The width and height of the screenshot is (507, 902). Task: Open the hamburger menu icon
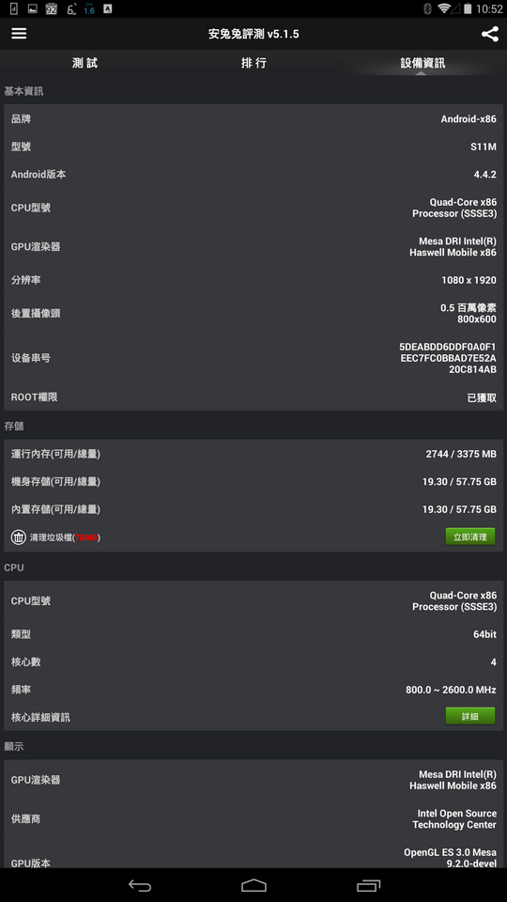[19, 34]
